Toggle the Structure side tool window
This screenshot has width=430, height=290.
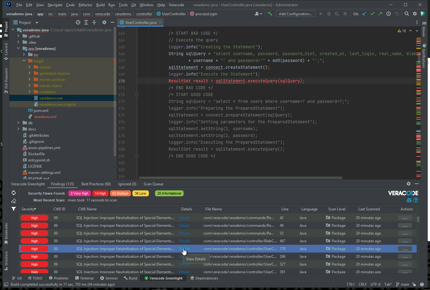click(6, 260)
